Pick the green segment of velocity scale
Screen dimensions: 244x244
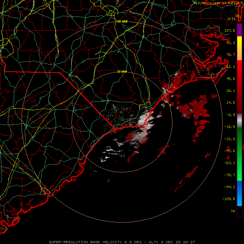(239, 154)
